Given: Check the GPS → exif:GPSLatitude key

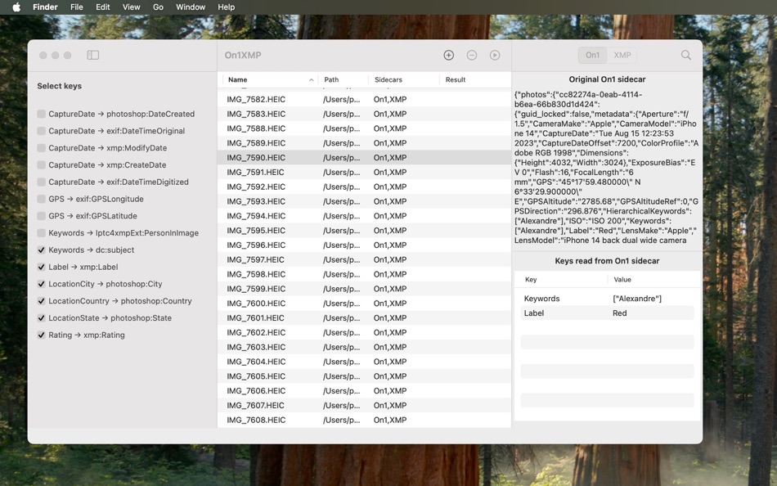Looking at the screenshot, I should pyautogui.click(x=41, y=215).
